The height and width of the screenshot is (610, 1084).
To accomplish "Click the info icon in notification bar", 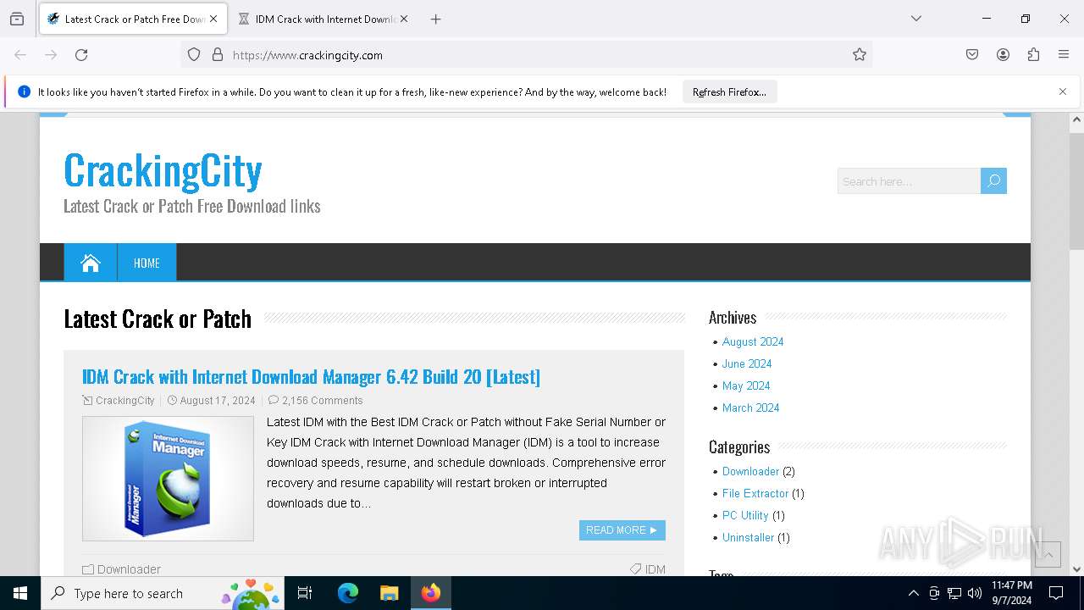I will click(x=24, y=92).
